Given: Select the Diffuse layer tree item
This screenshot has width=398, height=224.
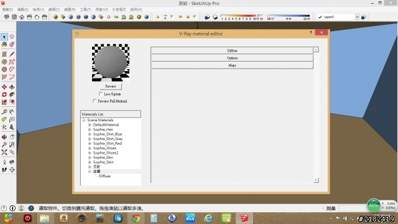Looking at the screenshot, I should [x=104, y=176].
